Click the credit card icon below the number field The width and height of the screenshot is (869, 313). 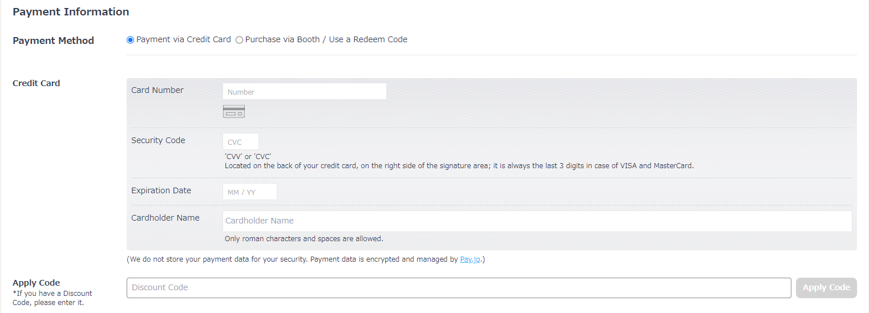[x=233, y=111]
